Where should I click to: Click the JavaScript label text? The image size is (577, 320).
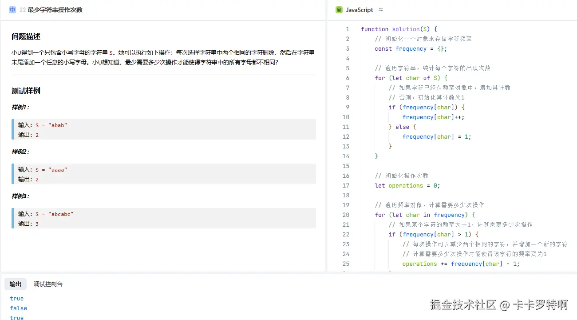[x=359, y=9]
